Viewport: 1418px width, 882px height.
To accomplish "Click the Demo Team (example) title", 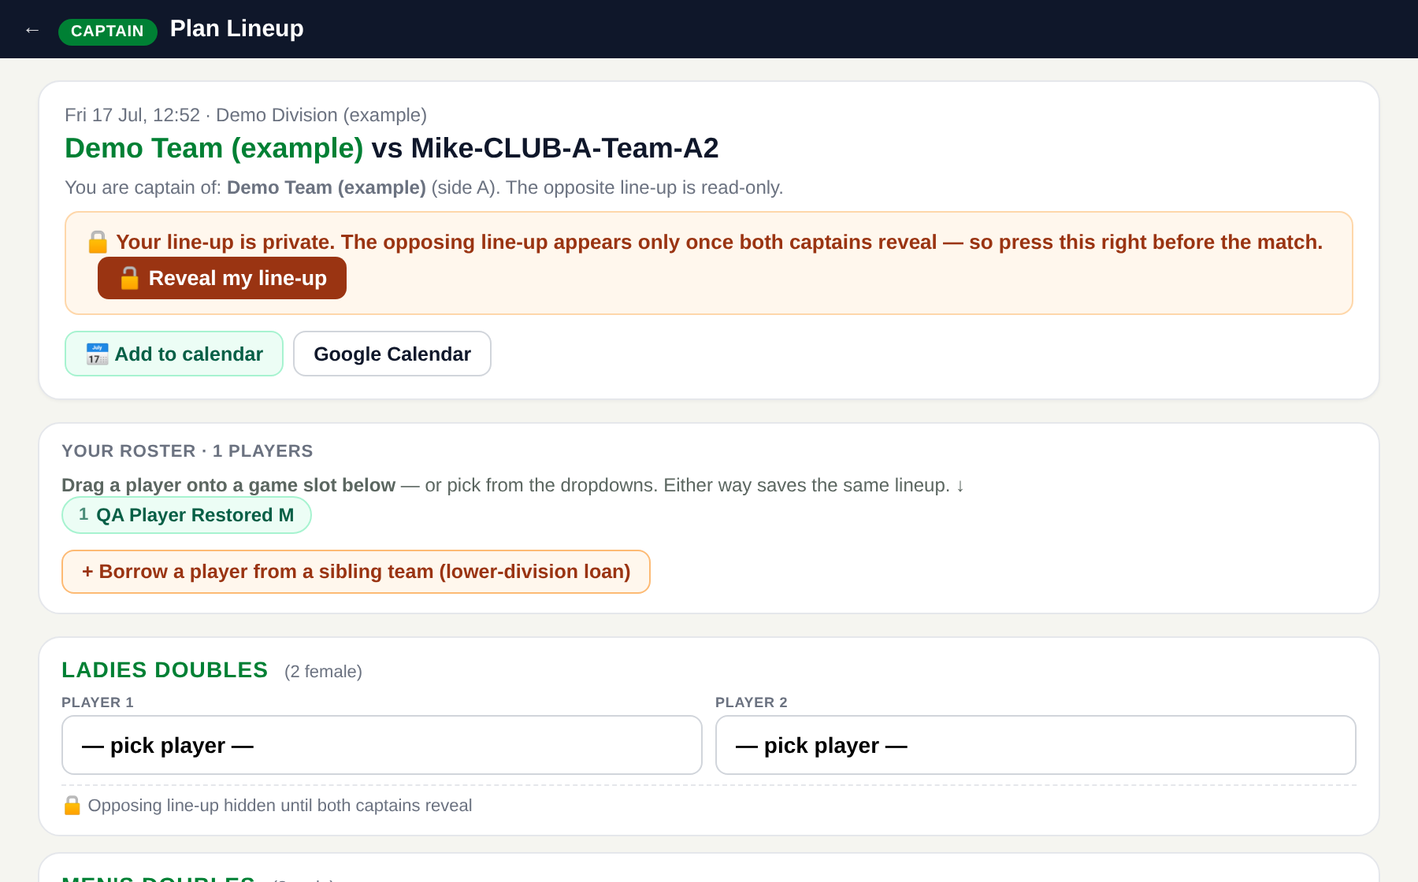I will (x=213, y=148).
